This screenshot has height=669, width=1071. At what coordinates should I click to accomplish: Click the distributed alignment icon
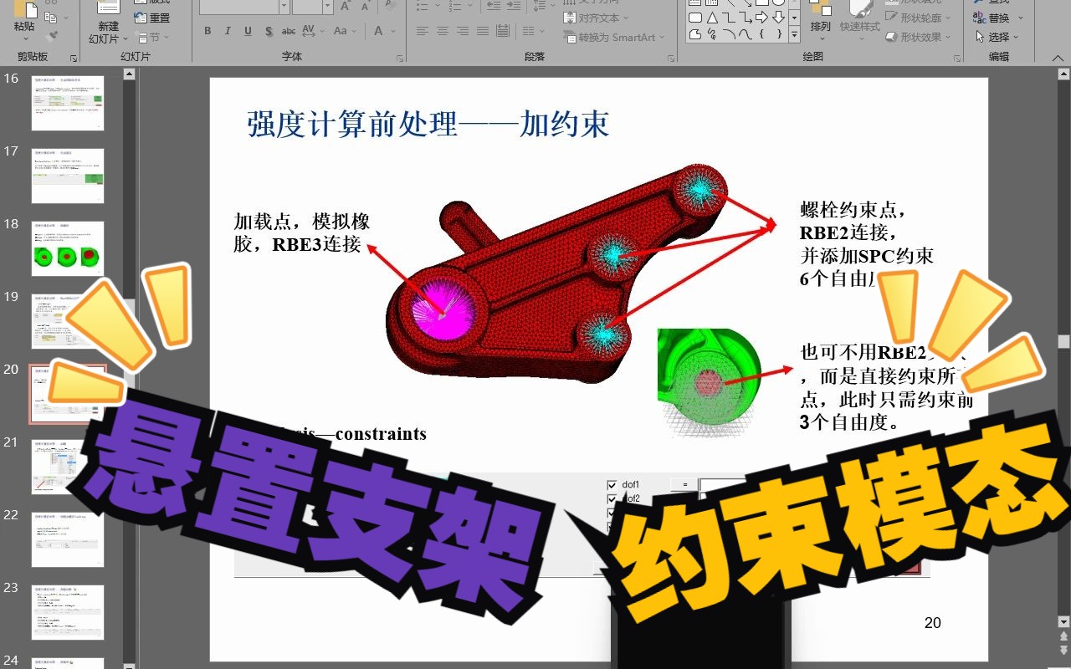pos(503,31)
